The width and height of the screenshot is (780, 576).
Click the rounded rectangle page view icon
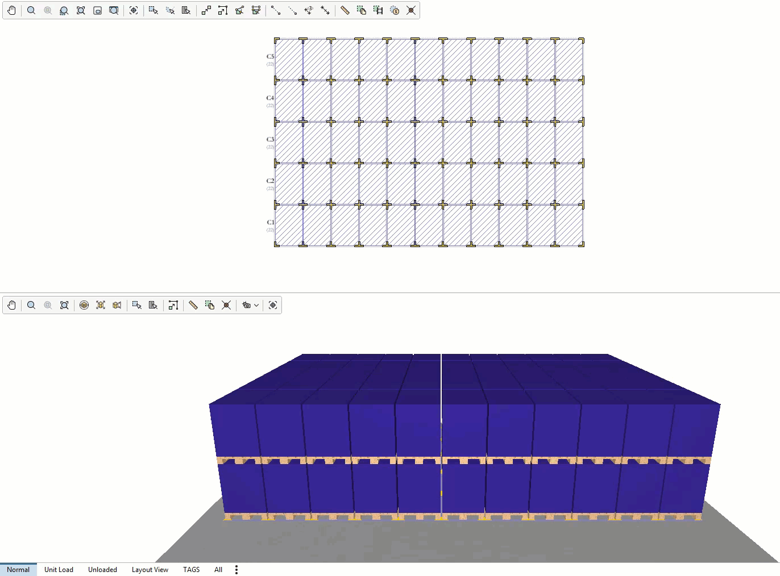(x=97, y=10)
